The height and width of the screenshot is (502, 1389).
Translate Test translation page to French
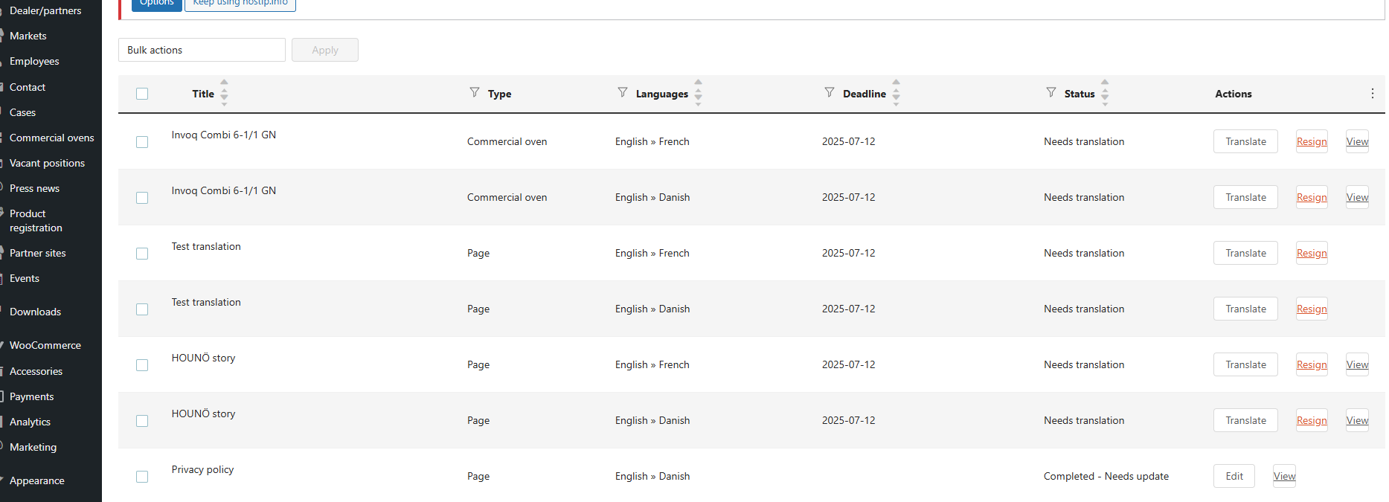coord(1245,253)
